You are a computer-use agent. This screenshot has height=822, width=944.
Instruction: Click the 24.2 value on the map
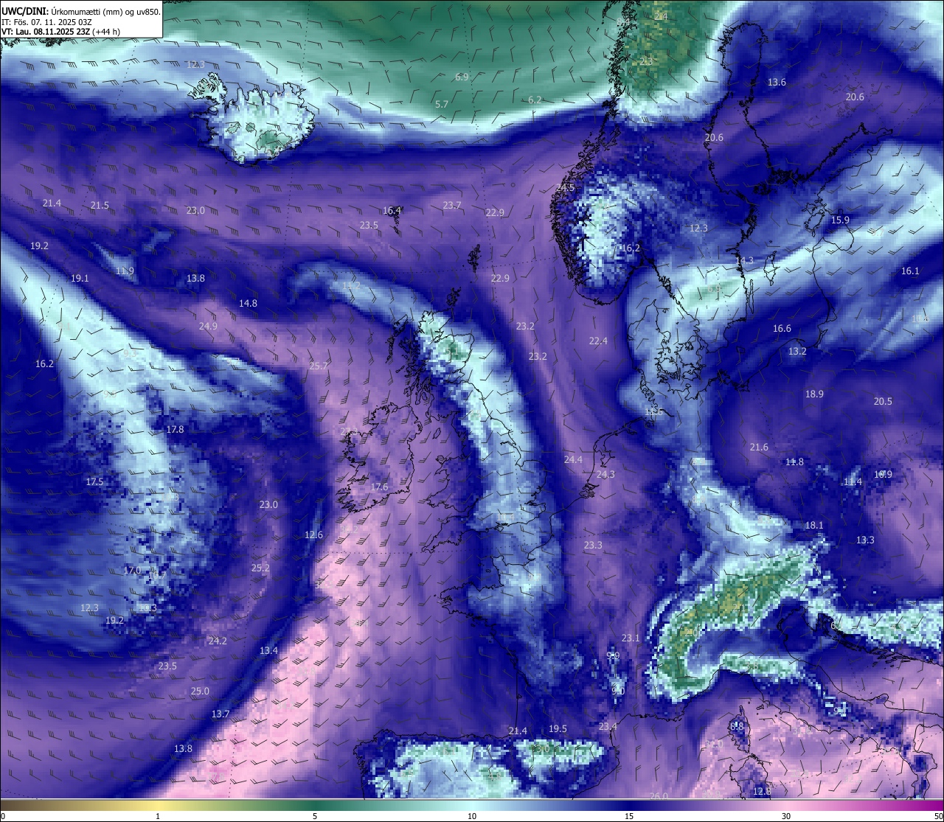click(x=218, y=641)
